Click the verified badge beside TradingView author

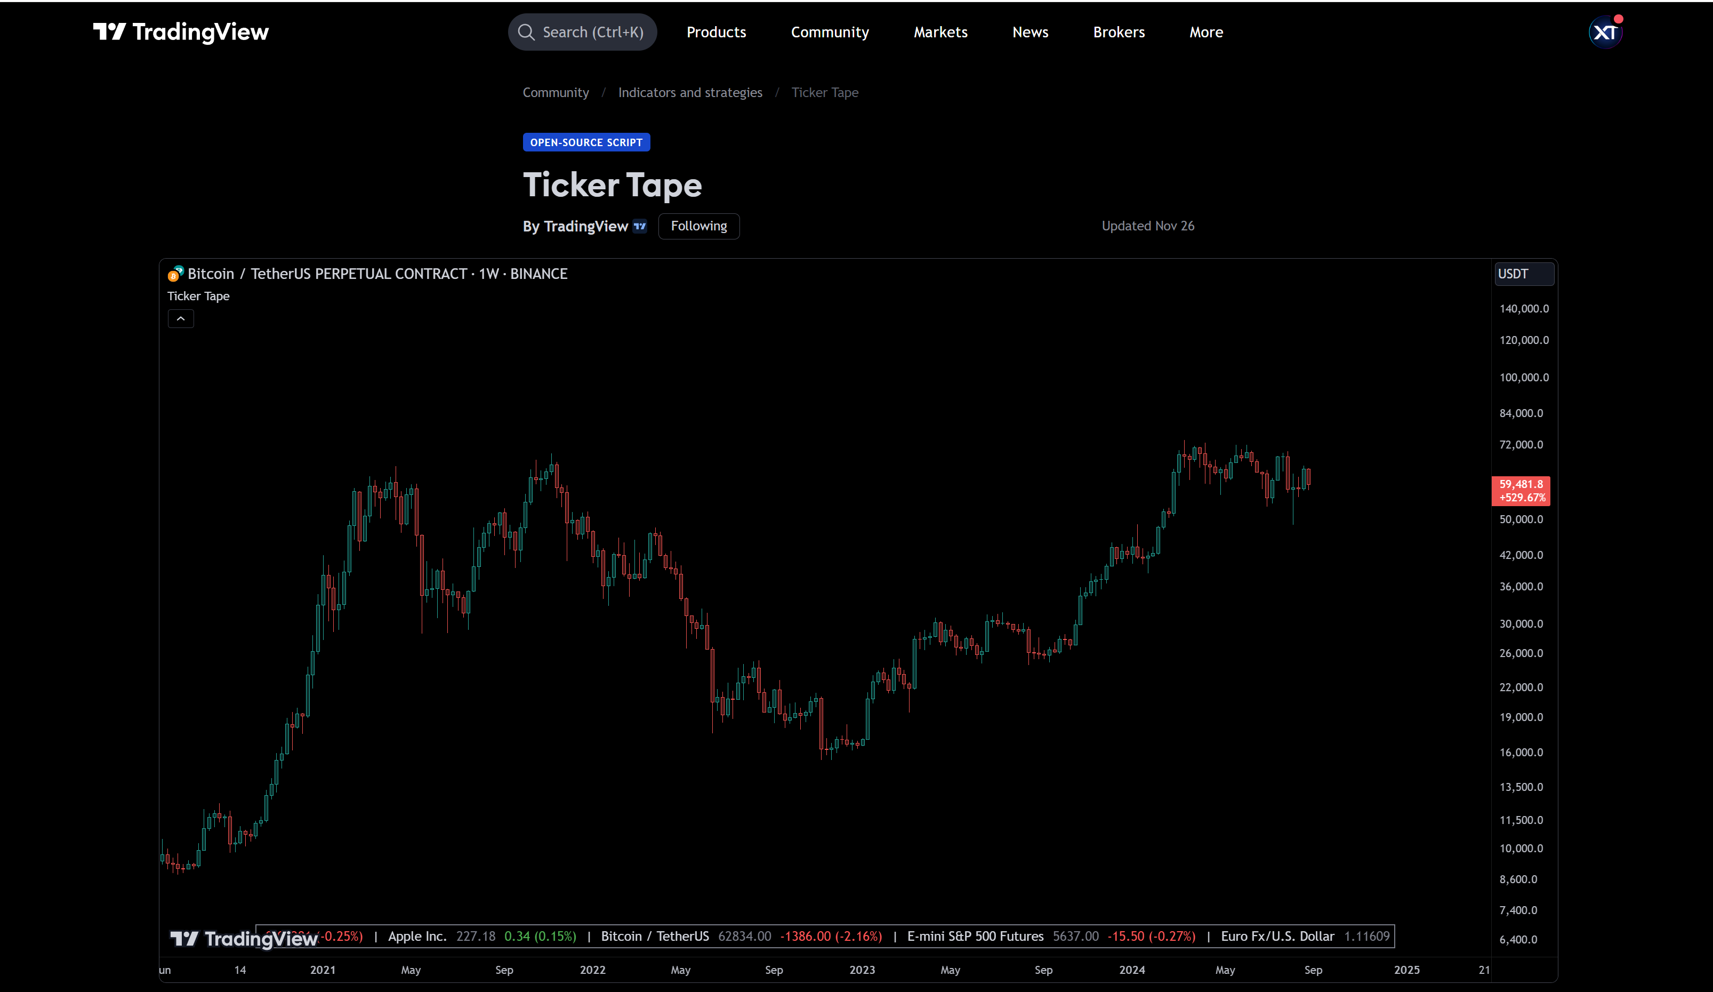click(639, 227)
